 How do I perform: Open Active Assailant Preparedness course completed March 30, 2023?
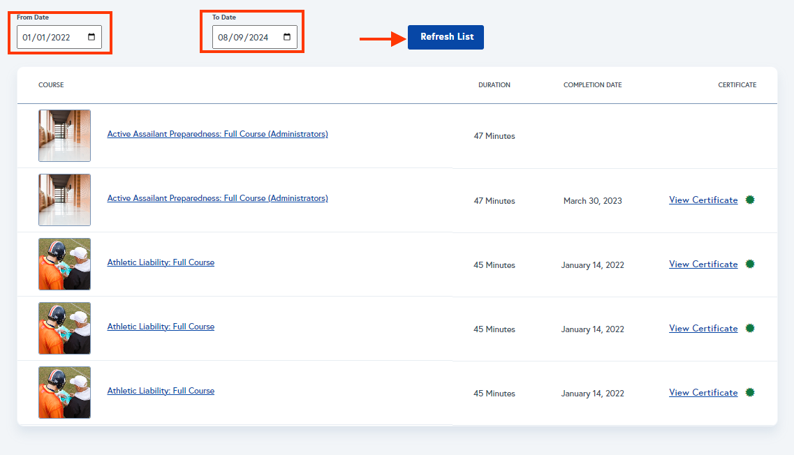click(217, 198)
